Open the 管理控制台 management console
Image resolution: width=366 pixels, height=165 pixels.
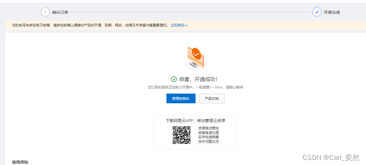(x=181, y=98)
